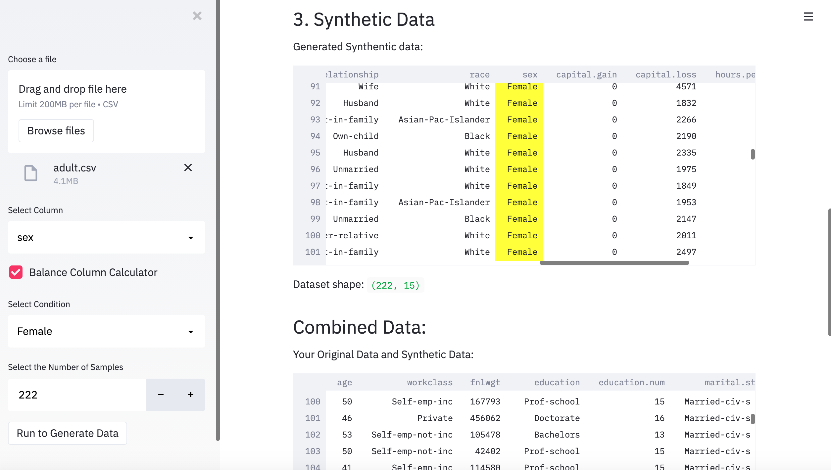Click the workclass column header in Combined Data

point(429,383)
